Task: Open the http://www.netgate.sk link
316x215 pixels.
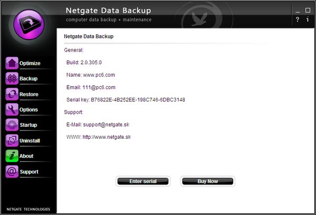Action: [107, 137]
